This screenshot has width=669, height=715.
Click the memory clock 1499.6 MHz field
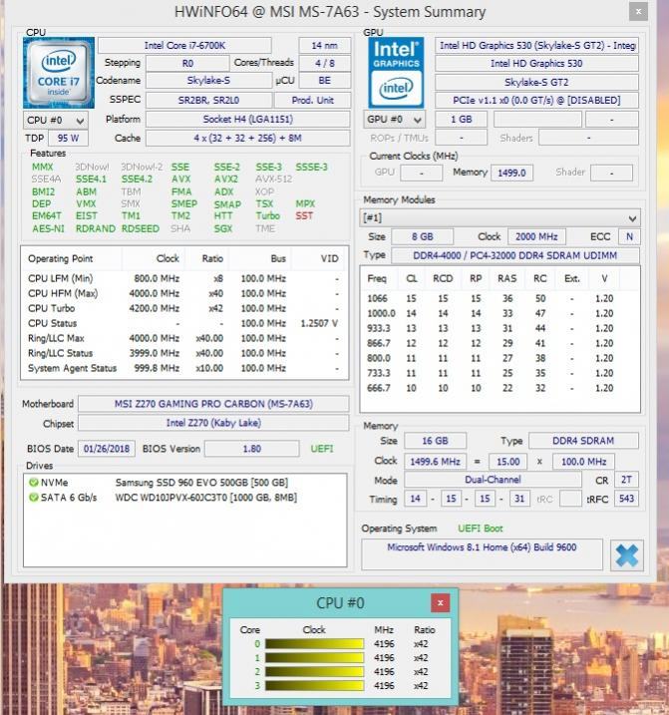click(x=435, y=462)
